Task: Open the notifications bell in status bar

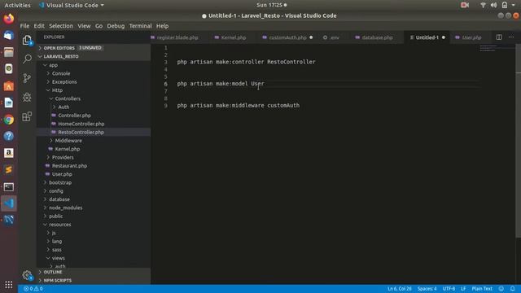Action: pyautogui.click(x=512, y=289)
